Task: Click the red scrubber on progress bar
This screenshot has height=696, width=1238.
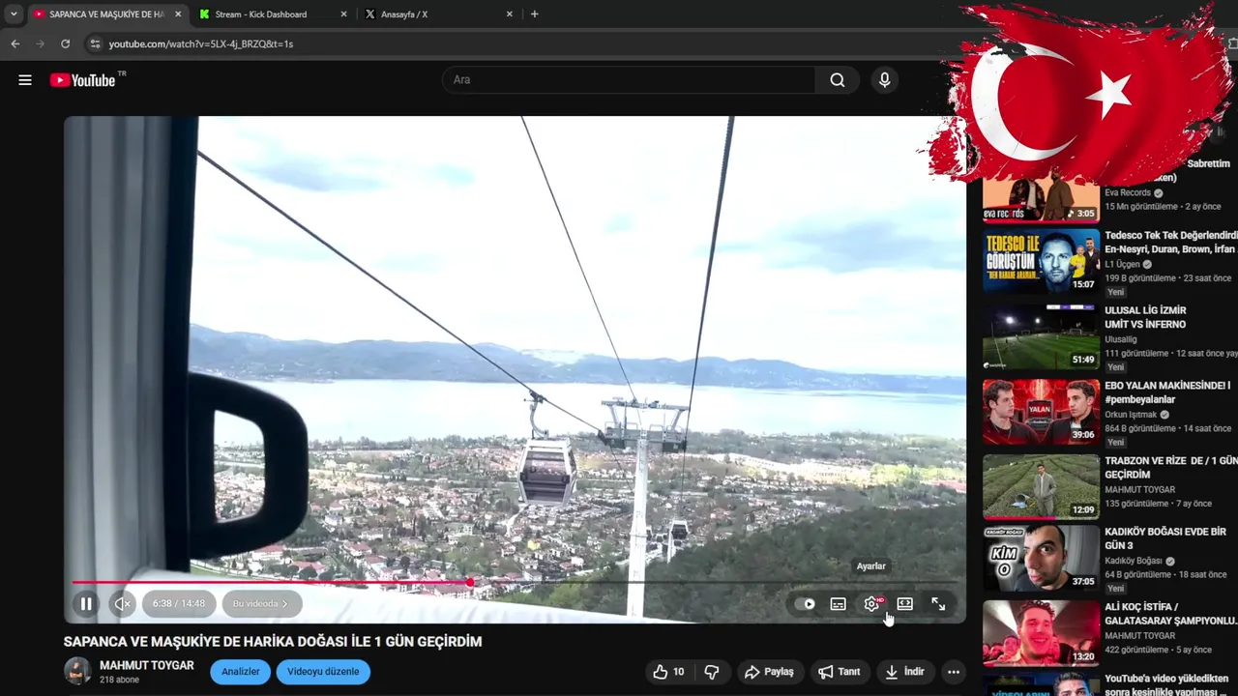Action: coord(470,582)
